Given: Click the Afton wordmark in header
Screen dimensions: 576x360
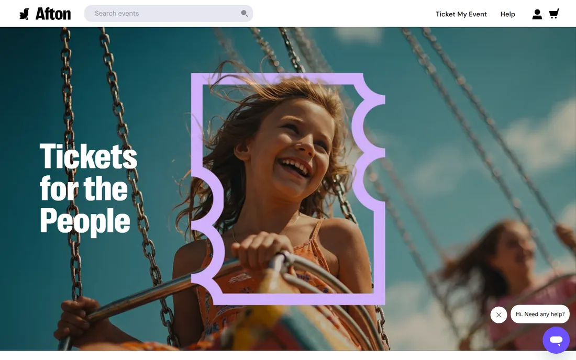Looking at the screenshot, I should pos(53,14).
